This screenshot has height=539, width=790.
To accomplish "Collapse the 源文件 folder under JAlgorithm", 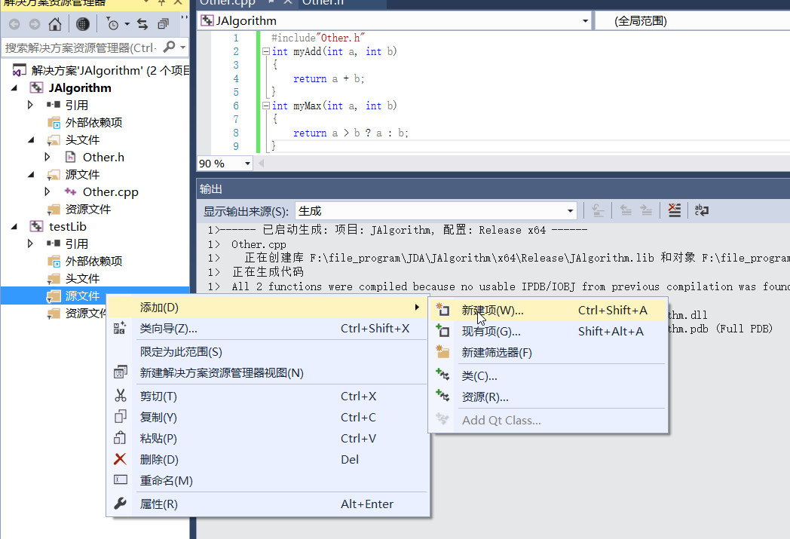I will (x=31, y=174).
